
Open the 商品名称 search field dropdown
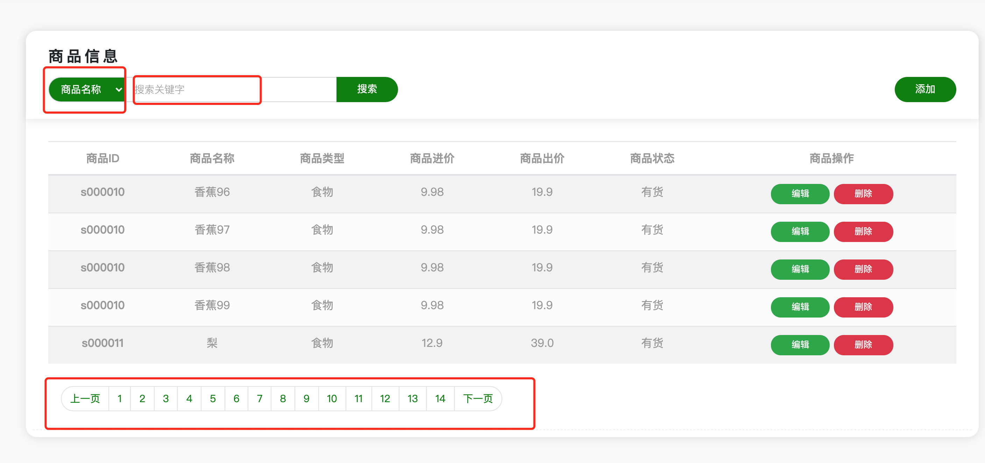87,90
